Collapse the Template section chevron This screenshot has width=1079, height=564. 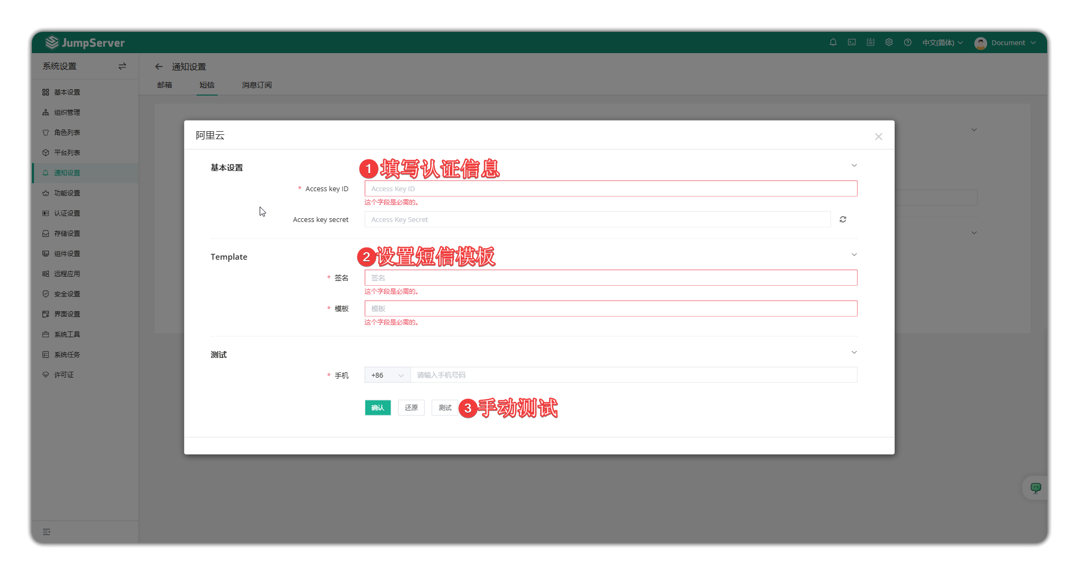(x=854, y=255)
